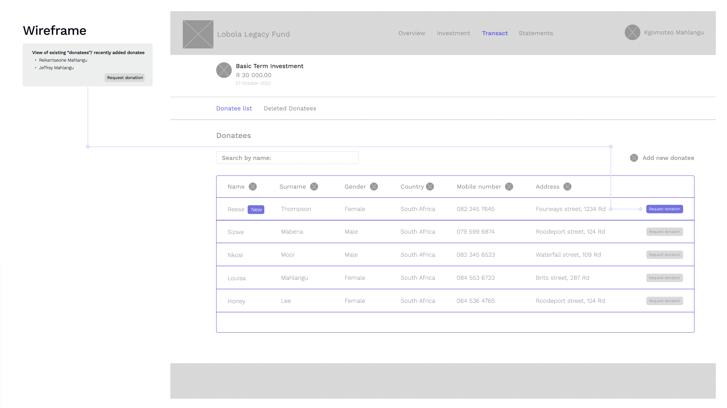Select the Donatee list tab
The height and width of the screenshot is (408, 727).
point(234,109)
